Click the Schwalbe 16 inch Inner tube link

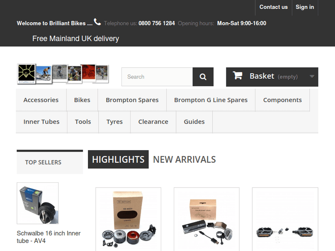(x=49, y=237)
